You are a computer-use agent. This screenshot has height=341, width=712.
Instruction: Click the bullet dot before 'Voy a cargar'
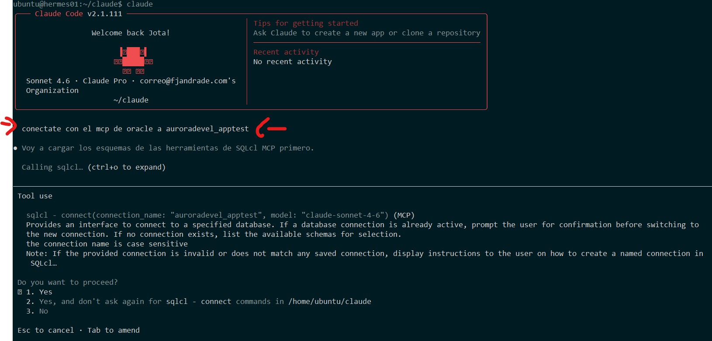[16, 148]
